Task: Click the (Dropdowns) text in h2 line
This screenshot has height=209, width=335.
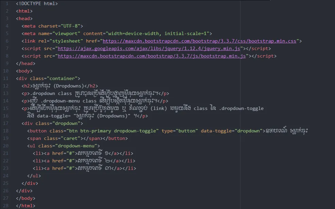Action: click(x=69, y=86)
